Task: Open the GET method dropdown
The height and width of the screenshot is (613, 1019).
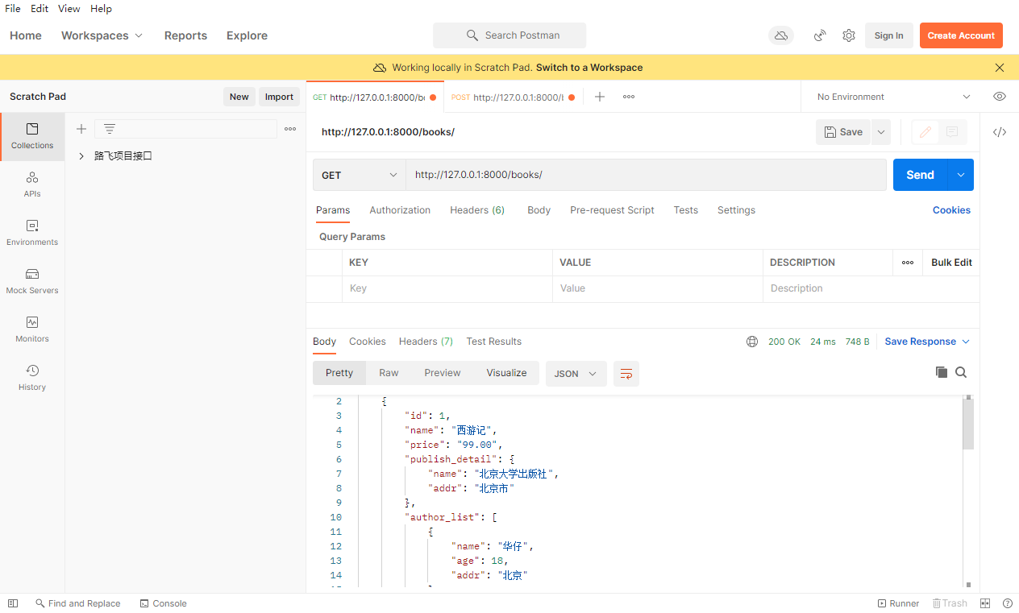Action: coord(359,175)
